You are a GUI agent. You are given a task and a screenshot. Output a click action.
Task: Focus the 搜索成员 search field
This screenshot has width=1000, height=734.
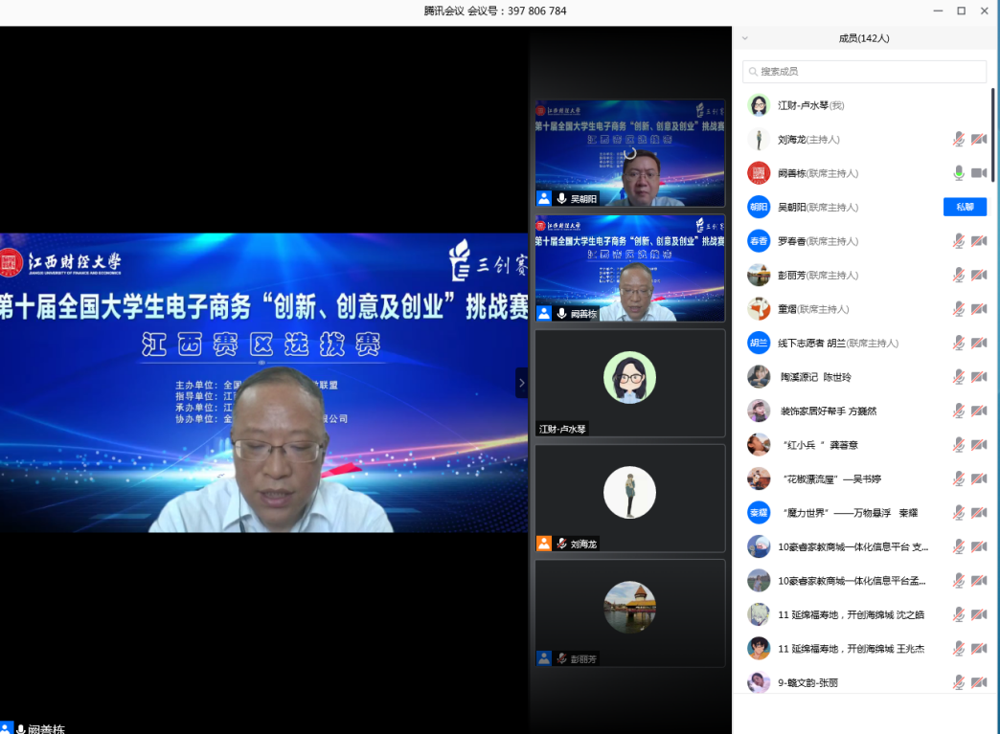click(864, 72)
